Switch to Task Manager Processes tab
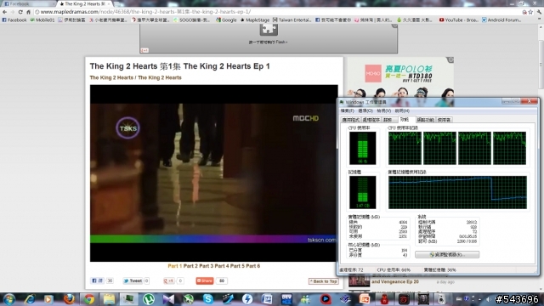Image resolution: width=544 pixels, height=306 pixels. [371, 120]
